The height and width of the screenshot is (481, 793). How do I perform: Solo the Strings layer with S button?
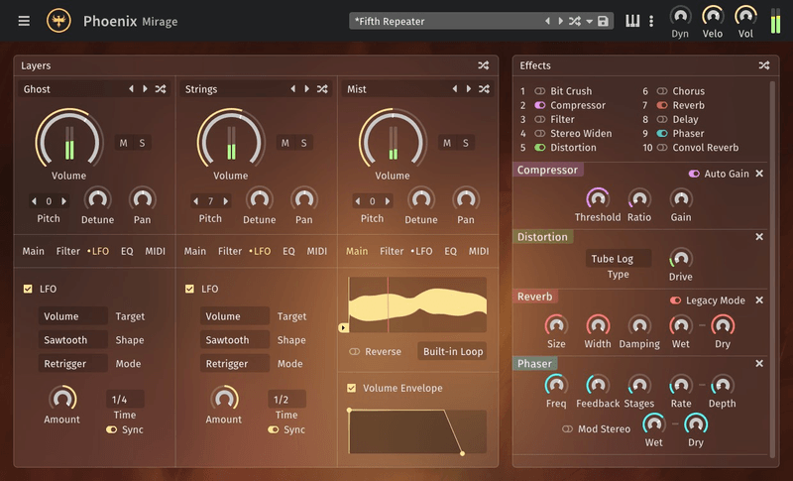(303, 143)
